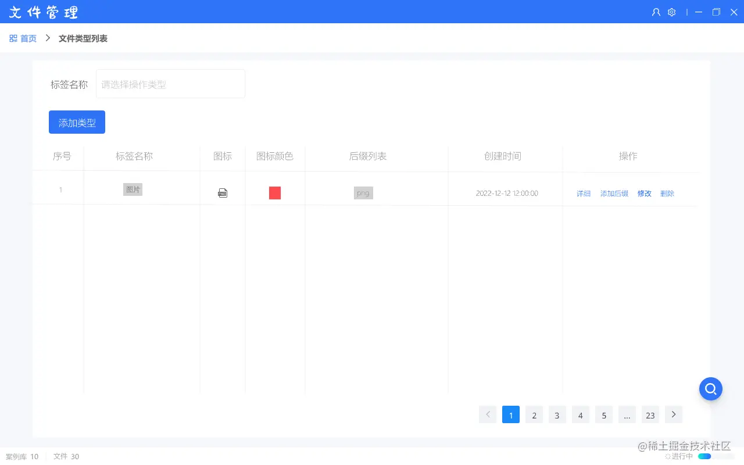744x465 pixels.
Task: Minimize the 文件管理 window
Action: tap(699, 12)
